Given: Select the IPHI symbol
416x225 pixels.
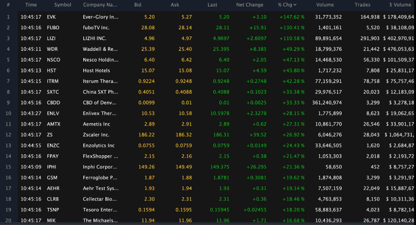Looking at the screenshot, I should (x=51, y=167).
